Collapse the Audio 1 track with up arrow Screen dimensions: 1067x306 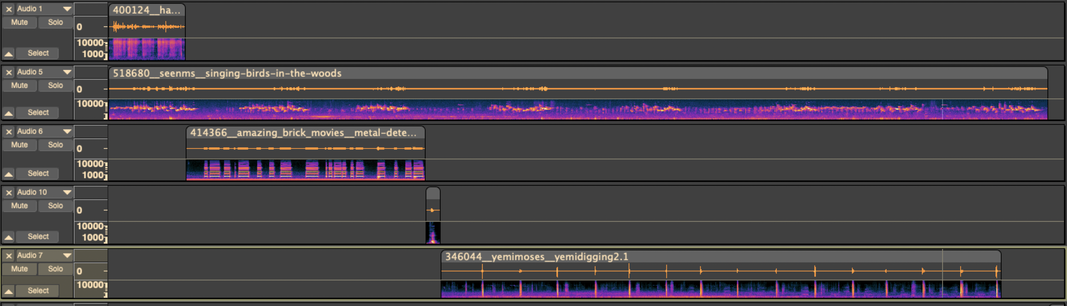click(x=9, y=54)
